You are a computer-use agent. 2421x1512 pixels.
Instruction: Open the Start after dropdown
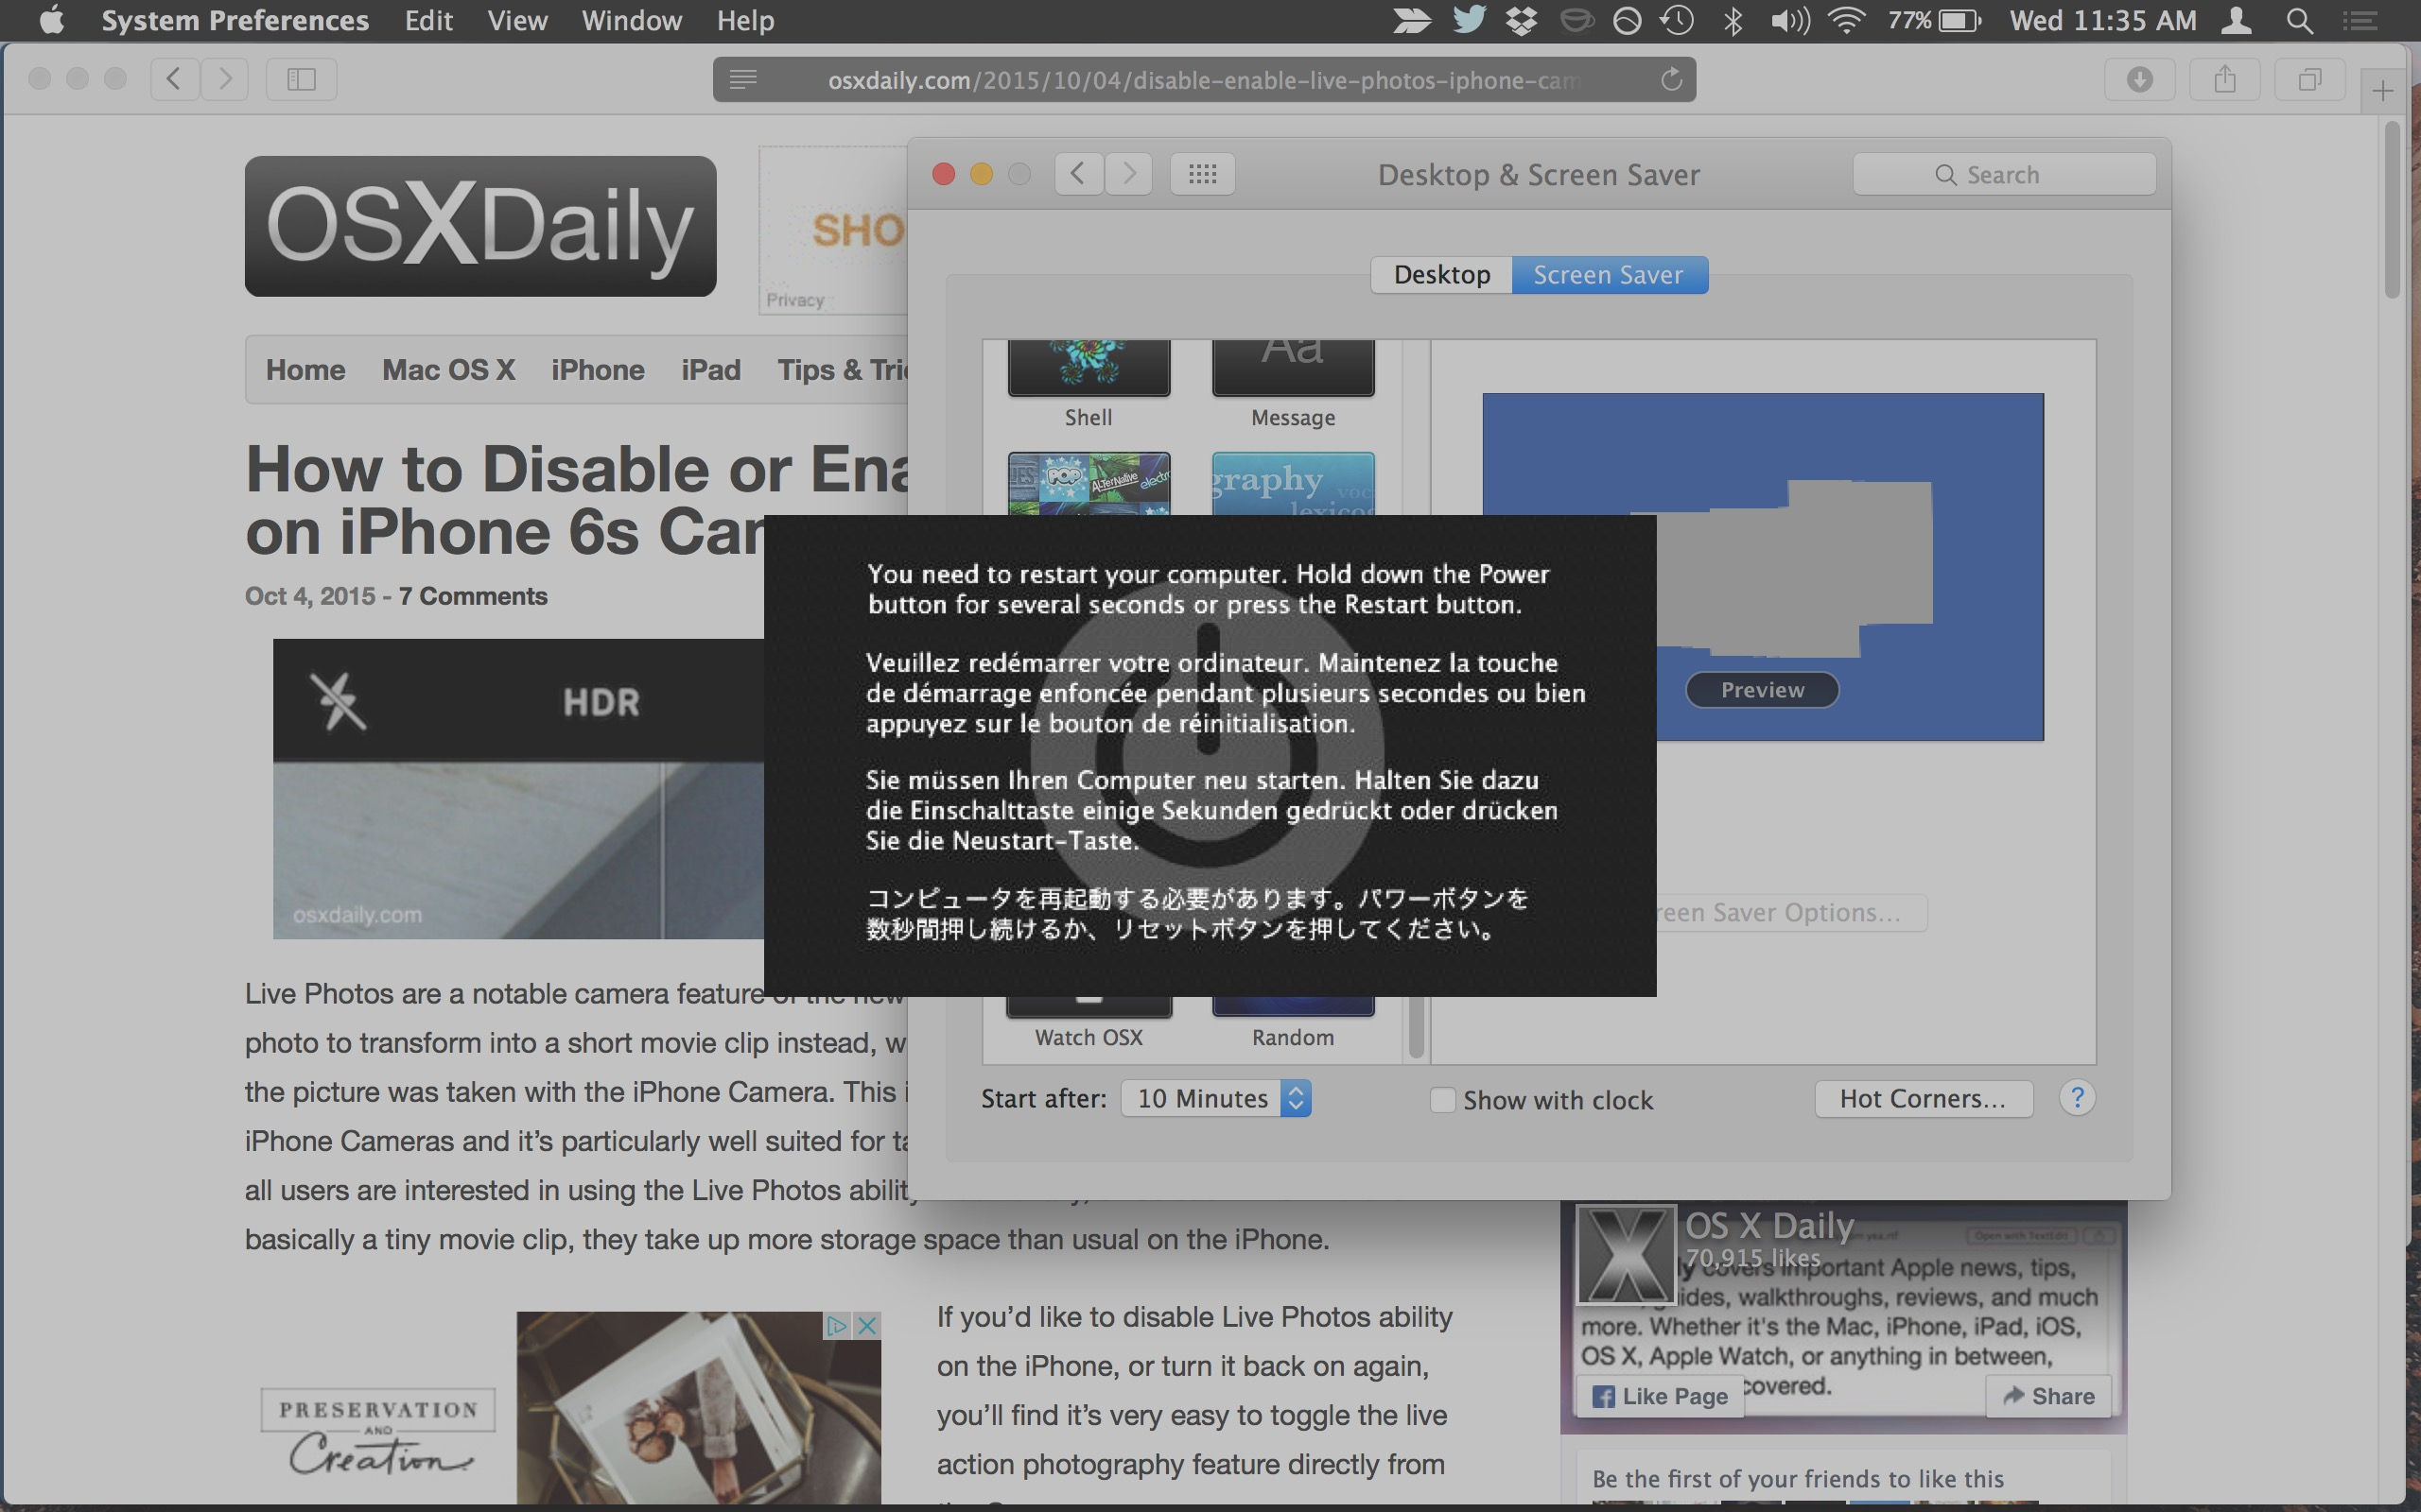[x=1215, y=1098]
